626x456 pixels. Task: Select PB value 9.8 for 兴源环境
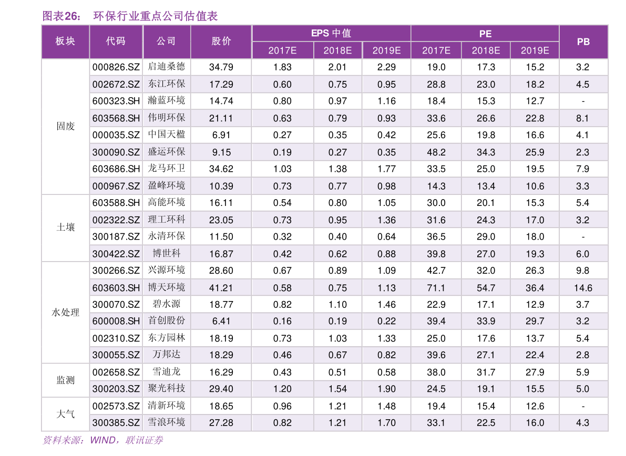tap(582, 271)
